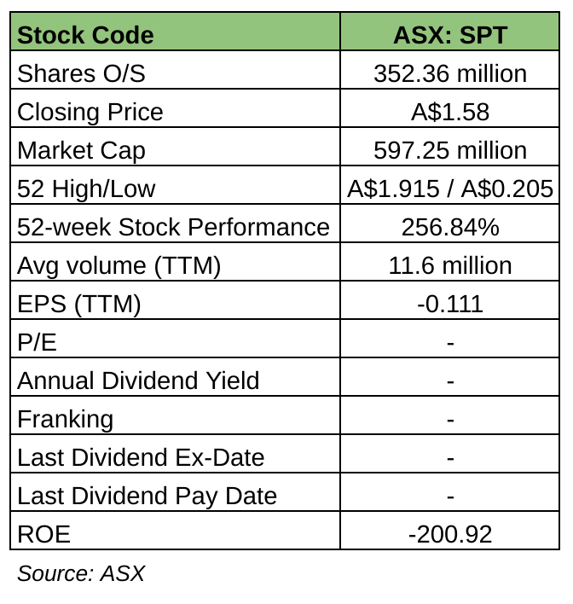Image resolution: width=573 pixels, height=604 pixels.
Task: Click the Source: ASX caption text
Action: [81, 573]
